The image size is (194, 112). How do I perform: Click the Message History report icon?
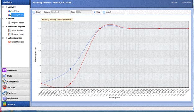point(9,34)
